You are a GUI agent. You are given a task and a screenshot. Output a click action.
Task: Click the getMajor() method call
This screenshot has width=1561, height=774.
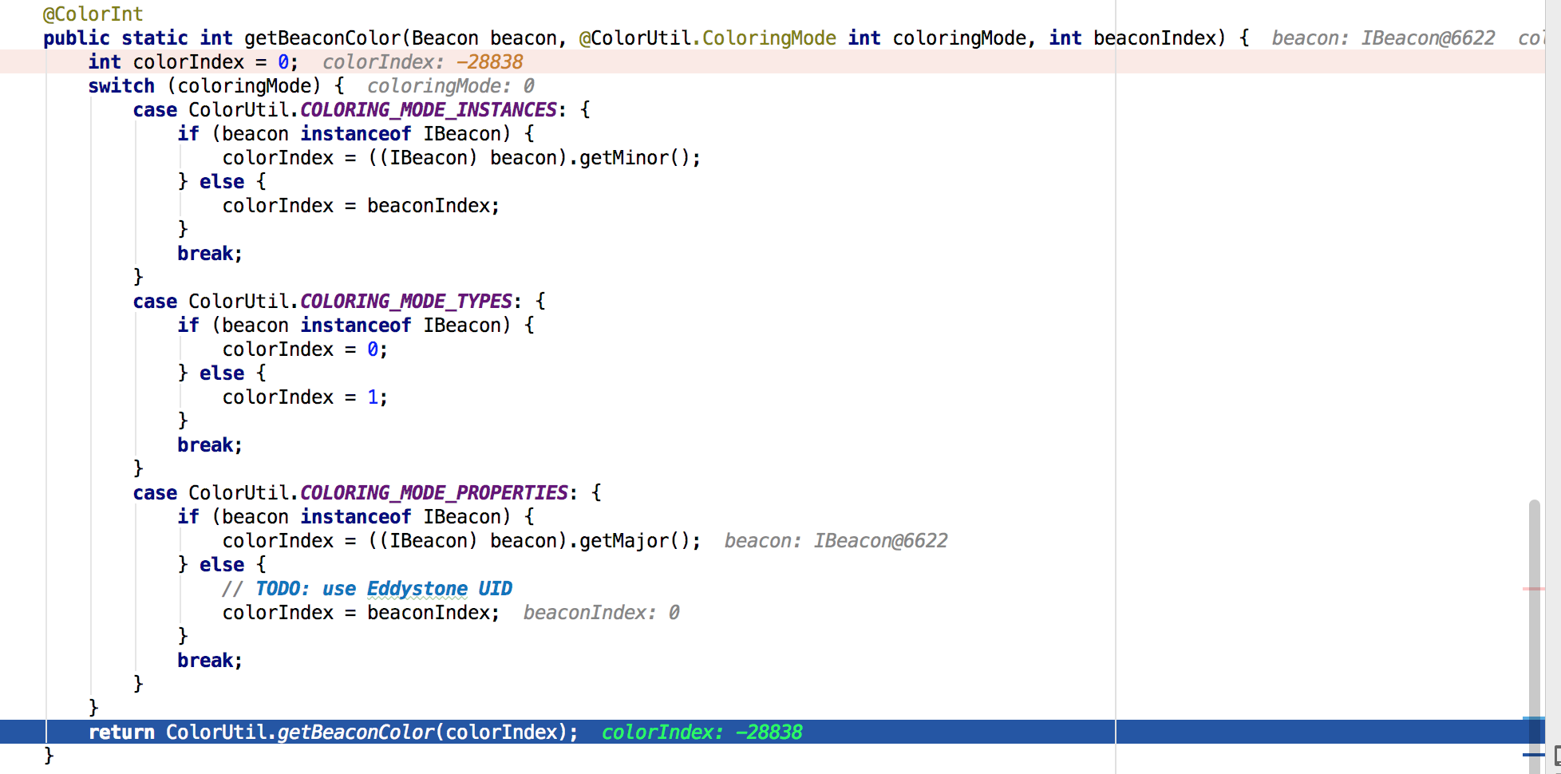[x=634, y=540]
